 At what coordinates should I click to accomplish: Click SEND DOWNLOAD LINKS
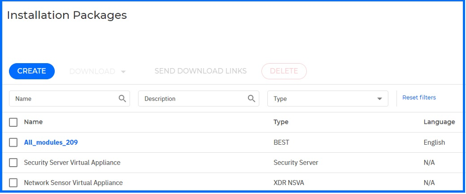201,71
